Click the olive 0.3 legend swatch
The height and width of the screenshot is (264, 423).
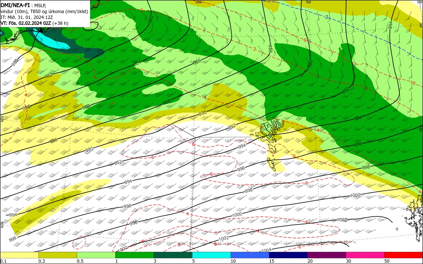click(x=58, y=255)
